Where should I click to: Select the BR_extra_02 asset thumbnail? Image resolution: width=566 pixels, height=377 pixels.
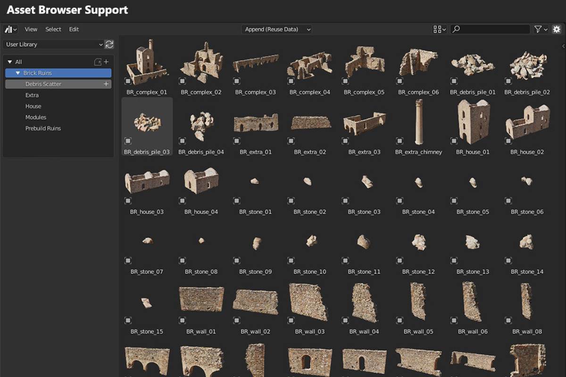pyautogui.click(x=310, y=123)
